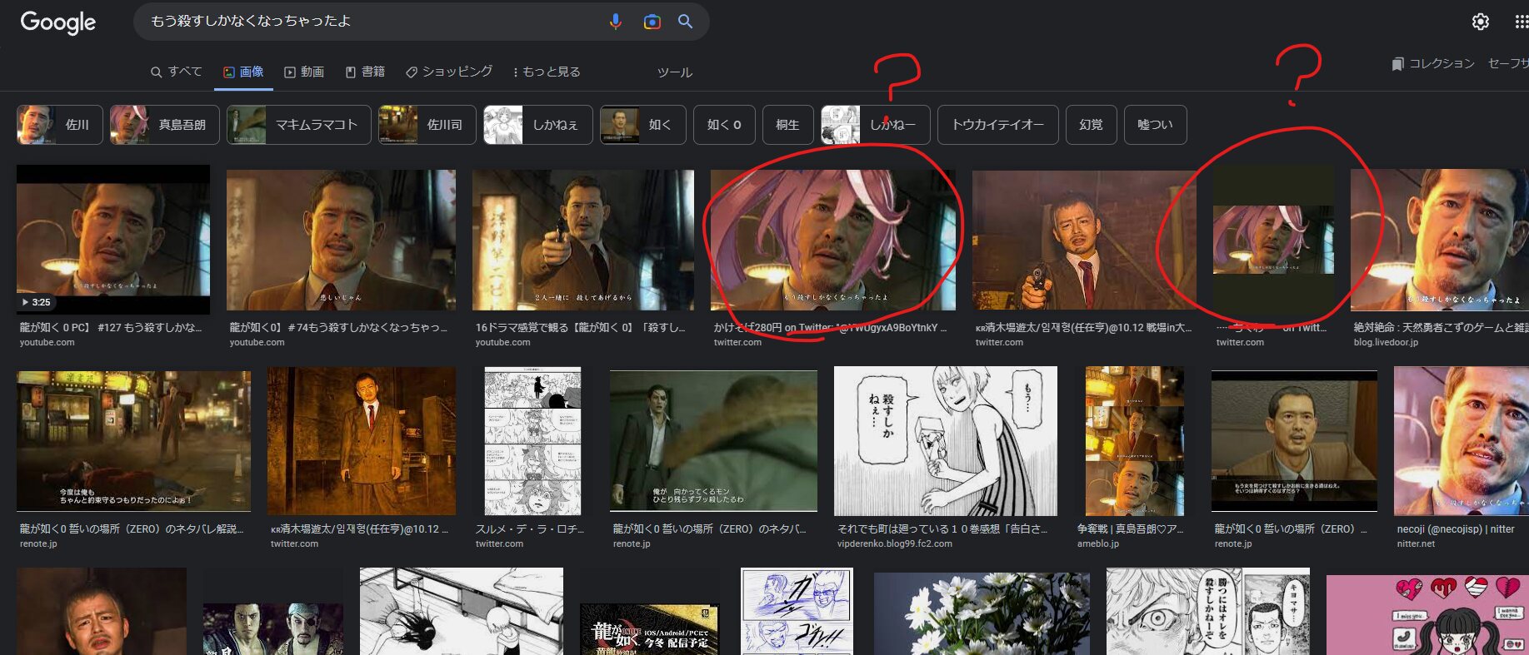
Task: Select the トウカイテイオー filter chip
Action: (998, 125)
